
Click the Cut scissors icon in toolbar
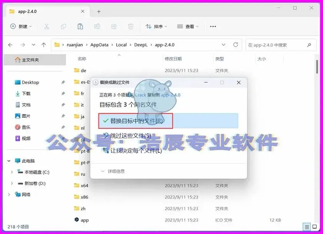click(47, 27)
